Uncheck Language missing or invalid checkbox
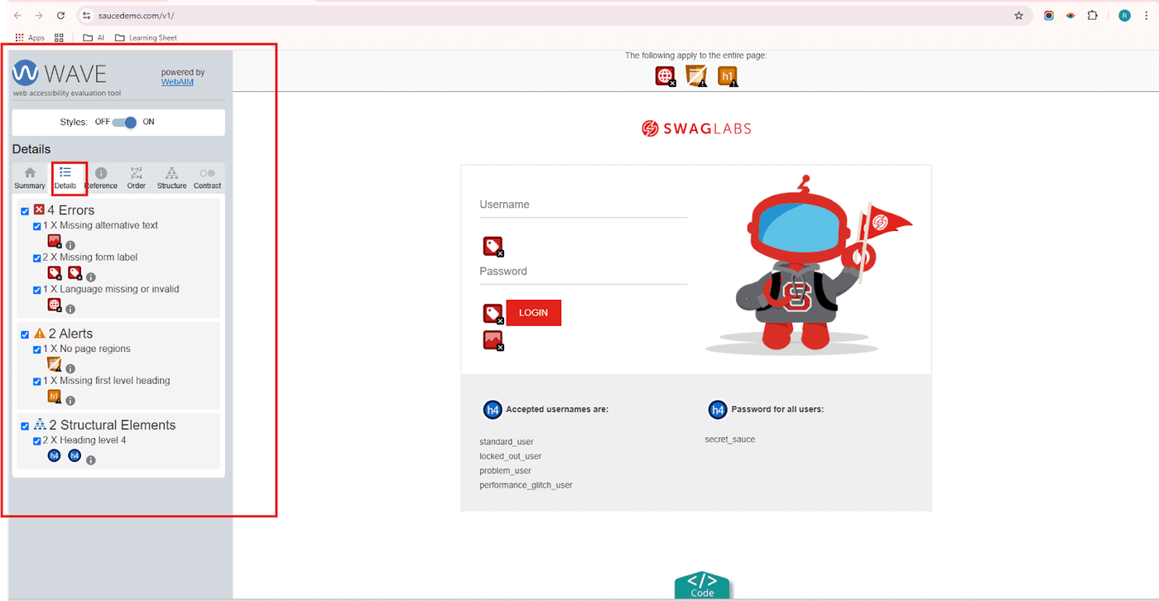This screenshot has width=1159, height=601. pos(36,290)
